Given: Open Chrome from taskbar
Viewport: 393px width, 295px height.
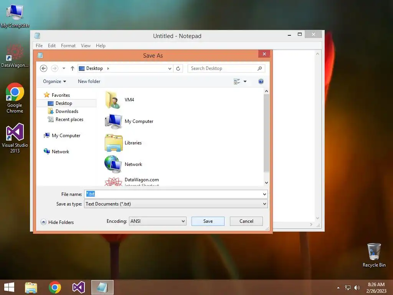Looking at the screenshot, I should click(x=55, y=287).
